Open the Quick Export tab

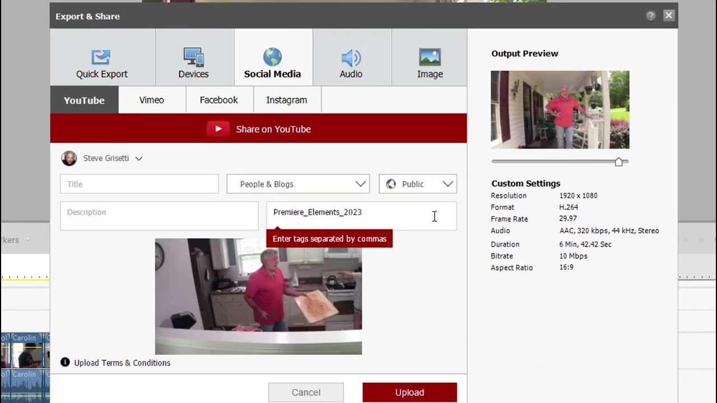pos(102,57)
